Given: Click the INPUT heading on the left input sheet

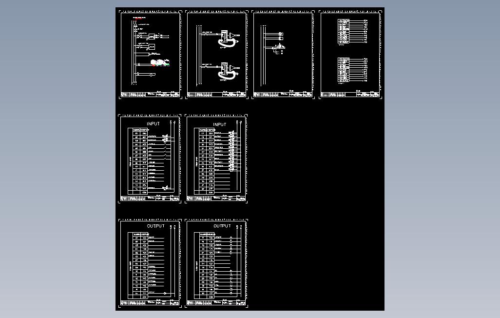Looking at the screenshot, I should click(153, 123).
